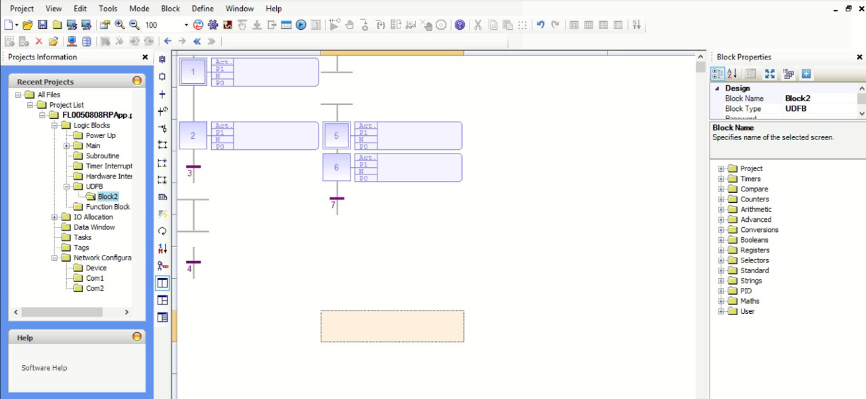Click the New document icon on the toolbar
The image size is (866, 399).
8,24
